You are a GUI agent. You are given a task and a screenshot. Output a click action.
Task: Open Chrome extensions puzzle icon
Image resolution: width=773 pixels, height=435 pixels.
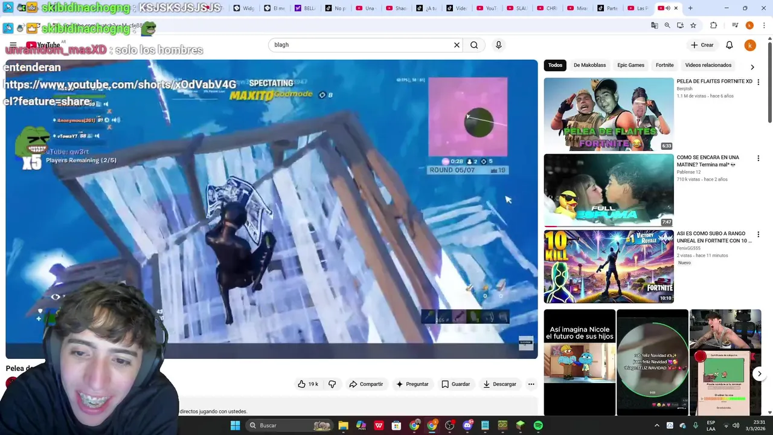tap(714, 25)
